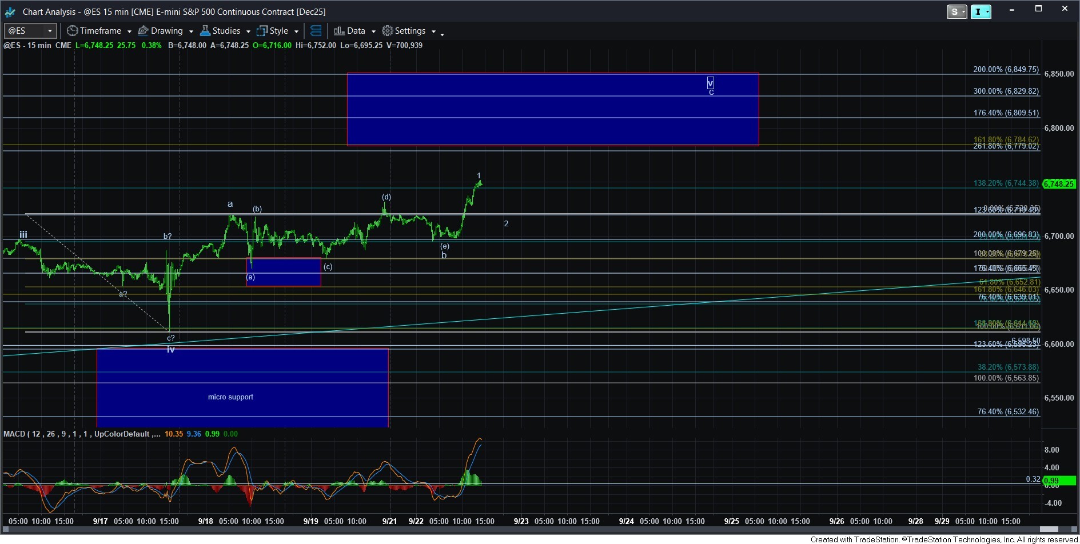The height and width of the screenshot is (544, 1080).
Task: Click the volume V=700,939 readout
Action: pyautogui.click(x=404, y=45)
